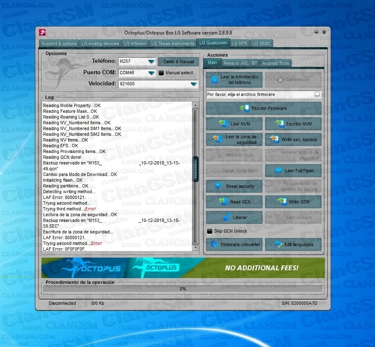Click the Reset security button label
The width and height of the screenshot is (375, 347).
coord(240,186)
